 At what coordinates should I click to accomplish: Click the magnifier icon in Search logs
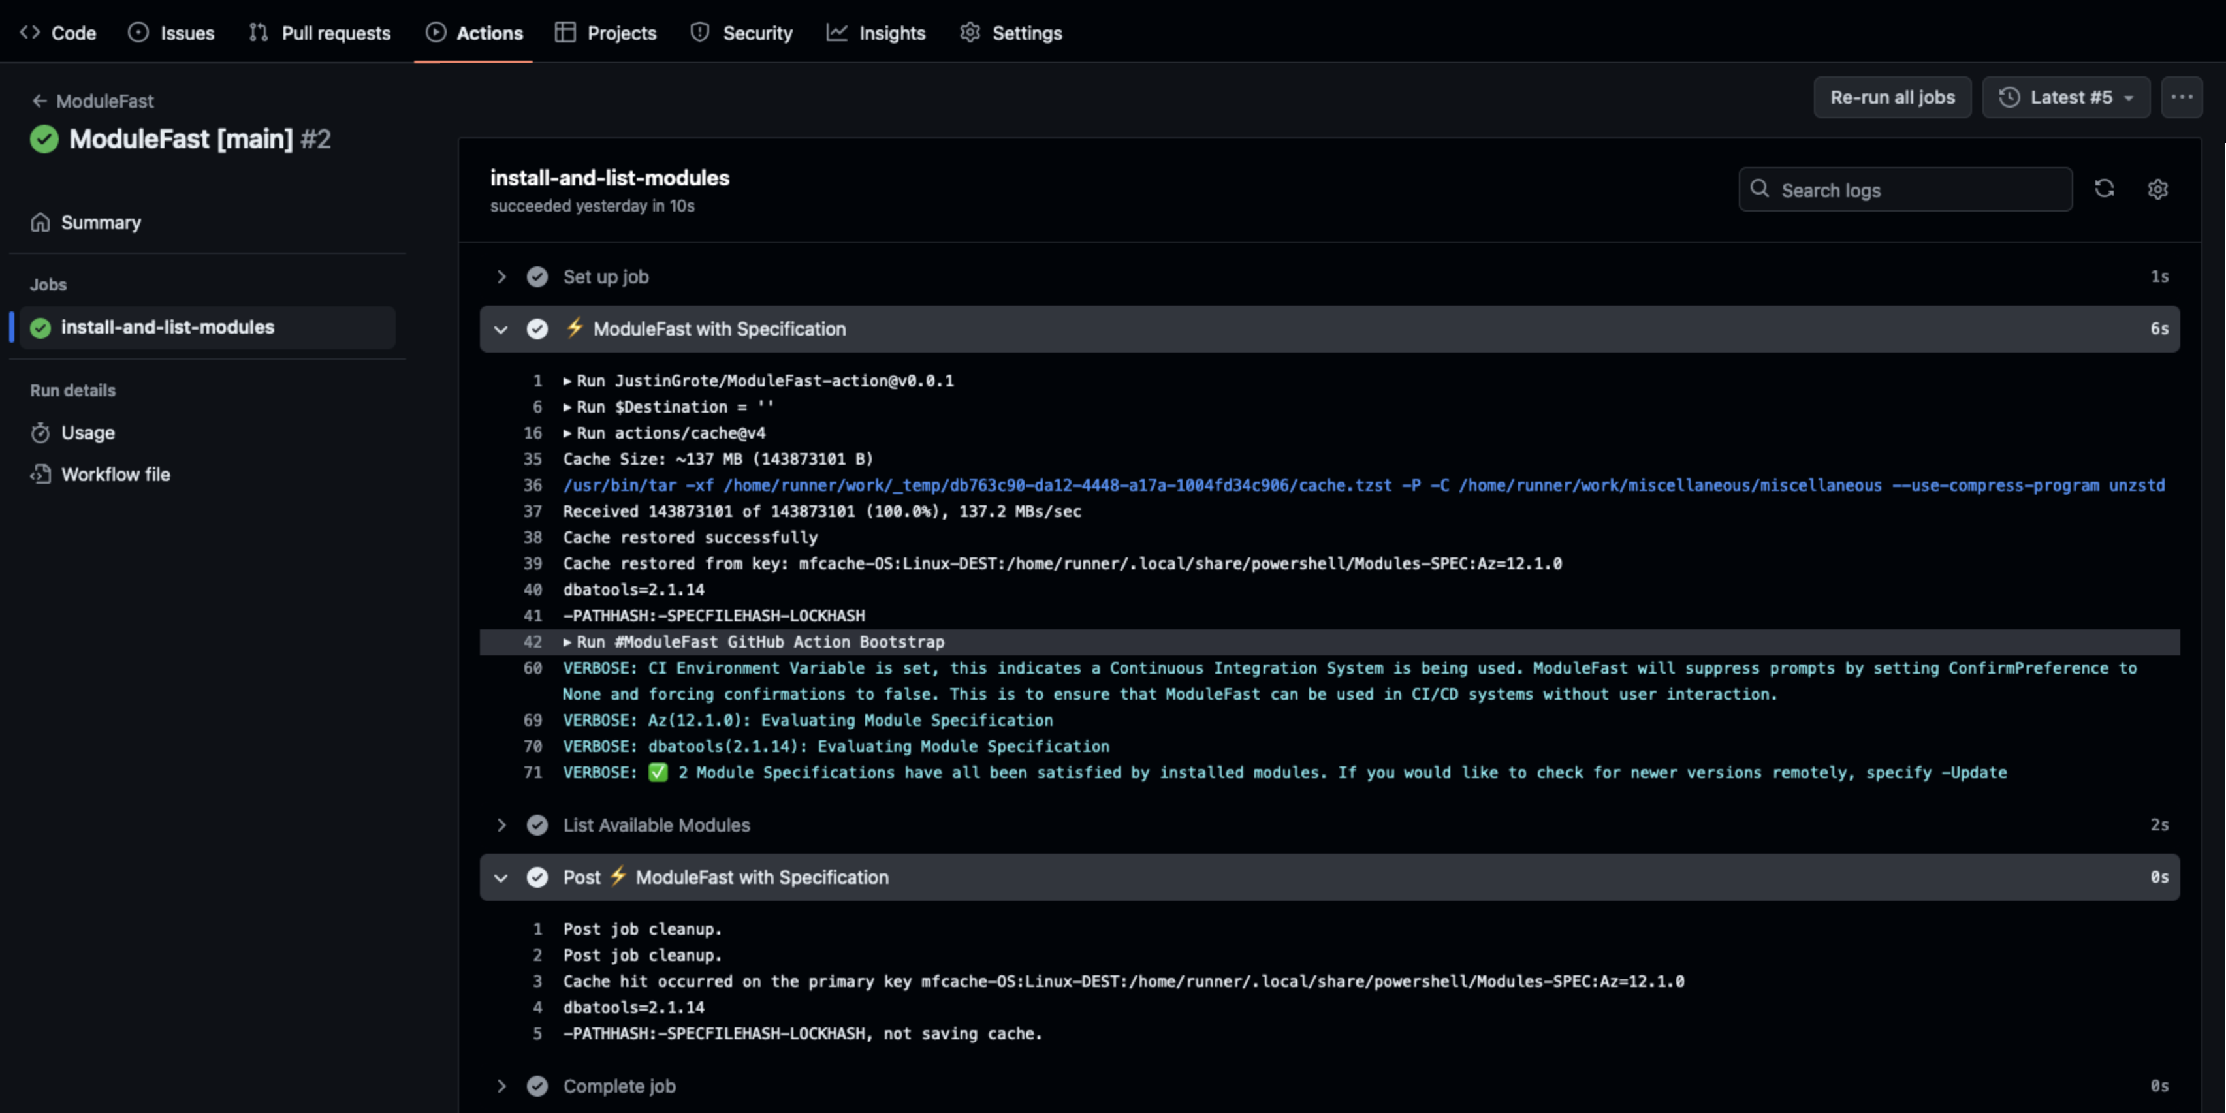pos(1759,189)
